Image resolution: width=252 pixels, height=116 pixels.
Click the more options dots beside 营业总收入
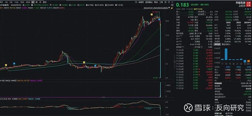point(250,44)
